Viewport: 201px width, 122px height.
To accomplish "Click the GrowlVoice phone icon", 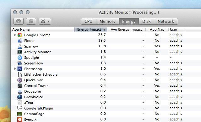I will click(x=20, y=97).
